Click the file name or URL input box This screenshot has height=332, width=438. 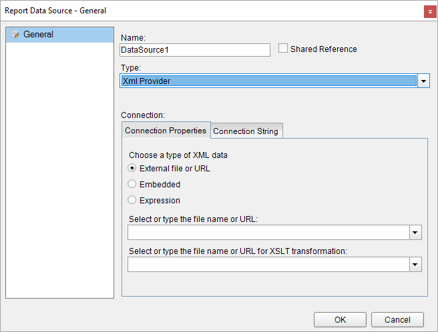click(x=268, y=233)
